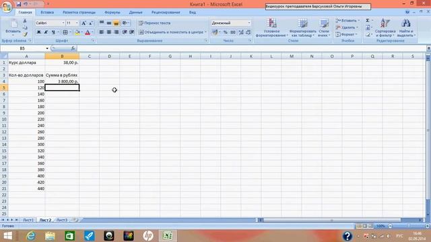Toggle bold Ж formatting

click(x=39, y=32)
